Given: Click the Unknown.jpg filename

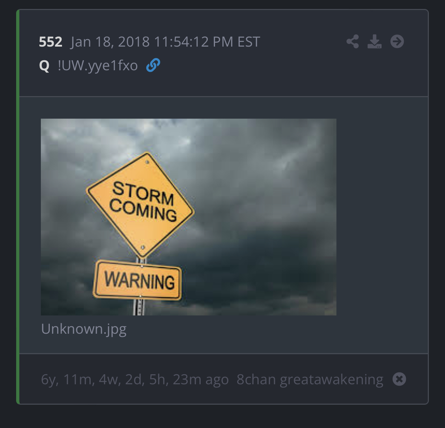Looking at the screenshot, I should (x=84, y=329).
